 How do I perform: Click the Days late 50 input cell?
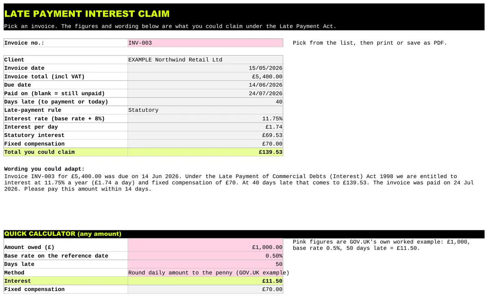(x=205, y=264)
